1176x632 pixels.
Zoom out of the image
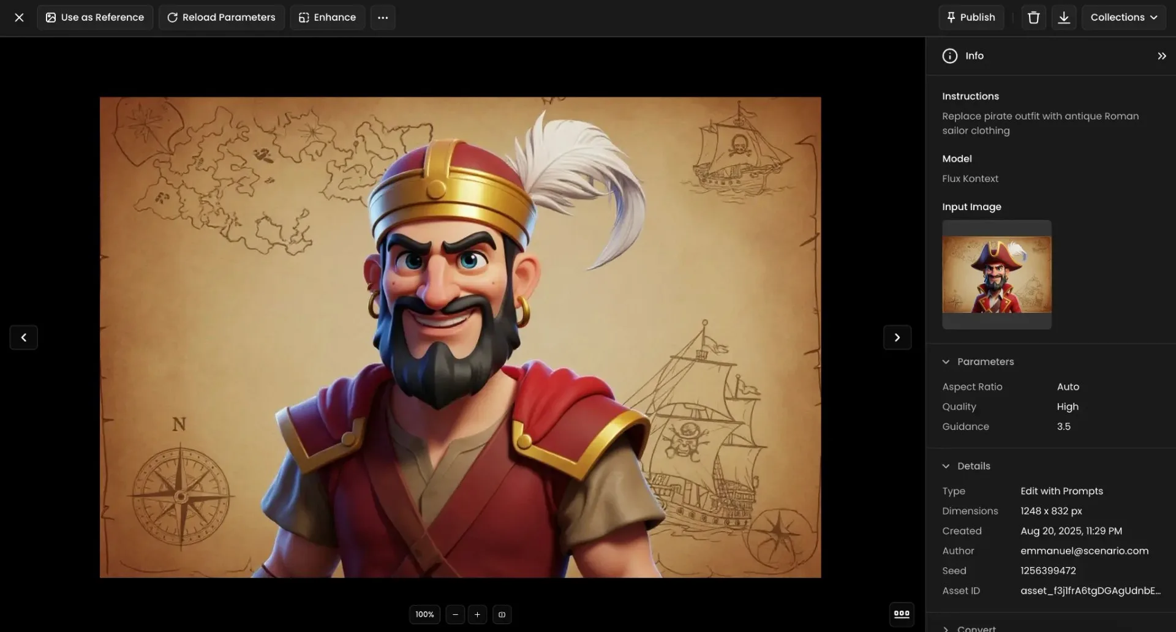pyautogui.click(x=454, y=614)
